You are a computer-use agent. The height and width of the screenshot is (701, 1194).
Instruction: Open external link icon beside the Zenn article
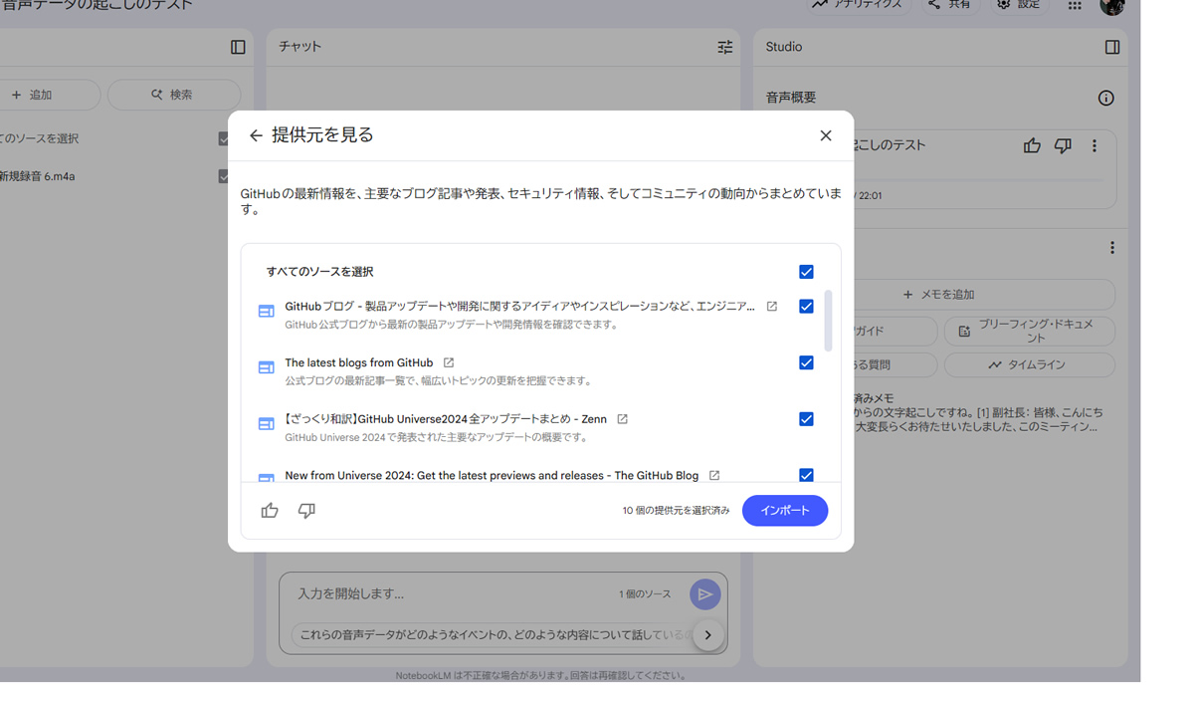coord(622,419)
